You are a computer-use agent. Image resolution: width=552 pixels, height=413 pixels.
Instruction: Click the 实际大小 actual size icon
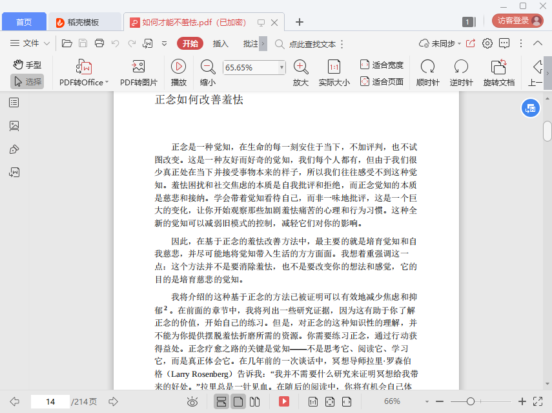[x=334, y=67]
